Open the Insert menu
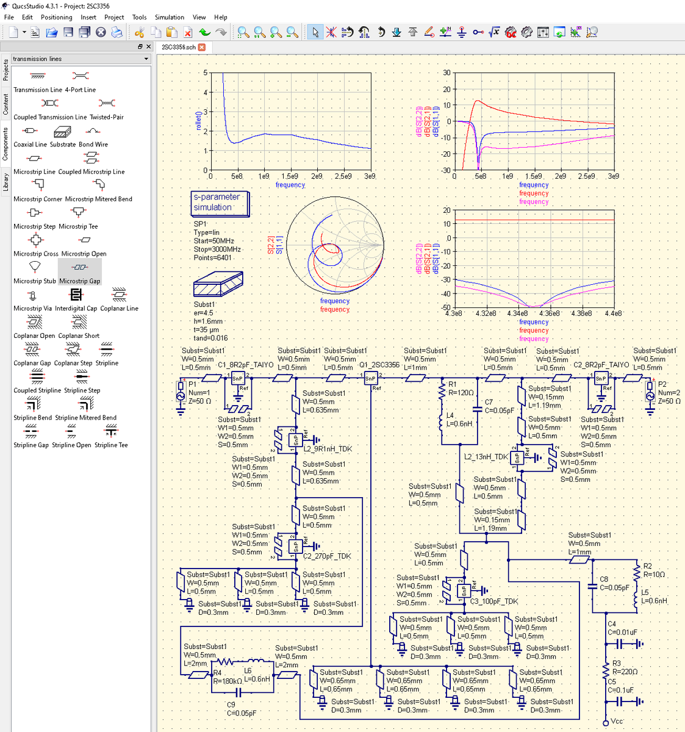 88,17
